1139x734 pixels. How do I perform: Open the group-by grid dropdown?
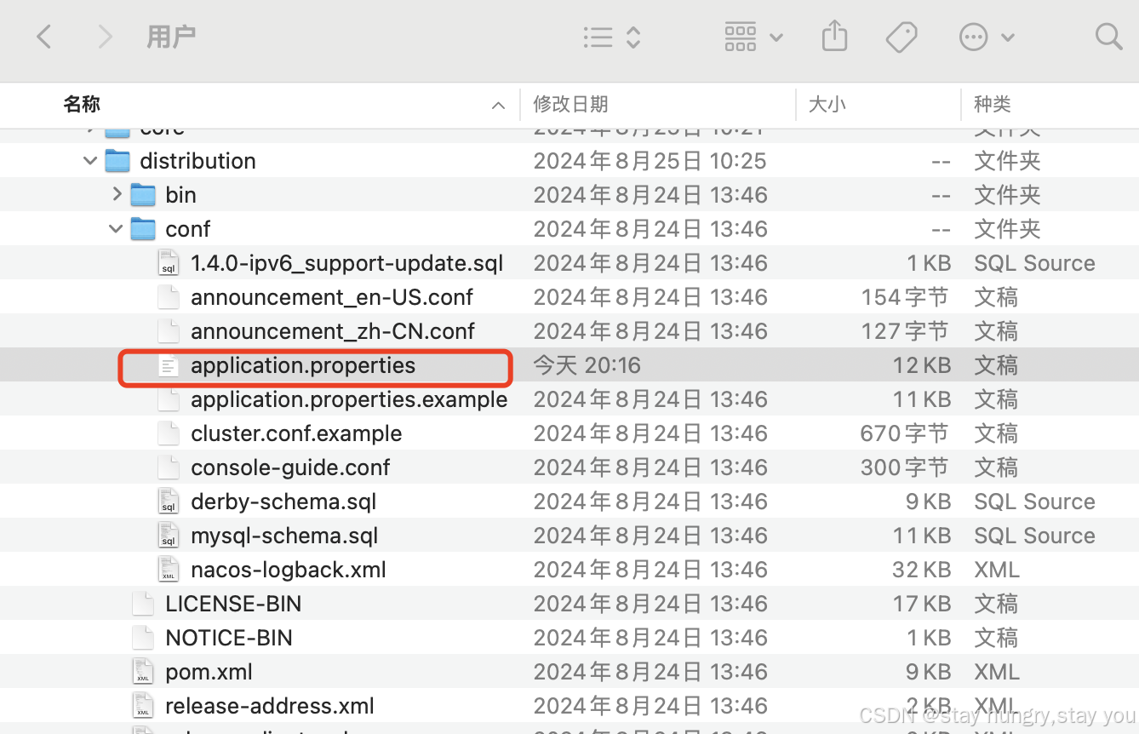[753, 37]
